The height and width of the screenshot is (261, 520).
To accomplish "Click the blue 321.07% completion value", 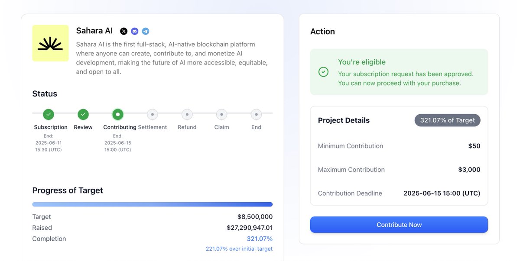I will click(260, 238).
